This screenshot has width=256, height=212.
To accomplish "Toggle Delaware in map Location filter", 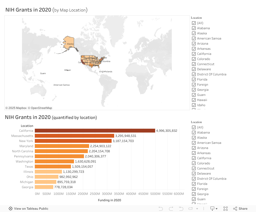I will pyautogui.click(x=194, y=69).
